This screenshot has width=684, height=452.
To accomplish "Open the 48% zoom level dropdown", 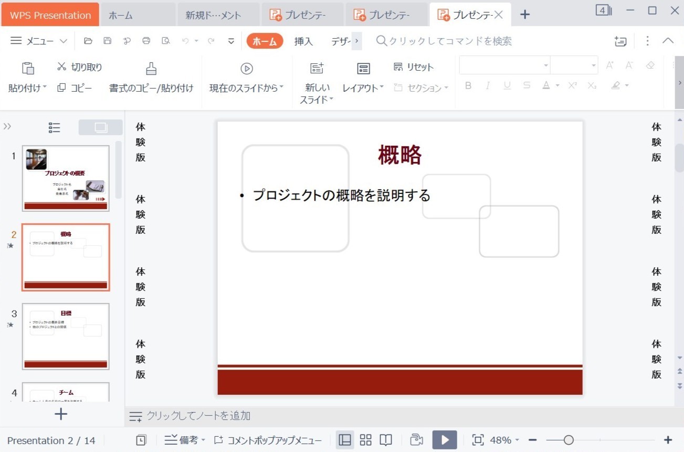I will click(517, 440).
